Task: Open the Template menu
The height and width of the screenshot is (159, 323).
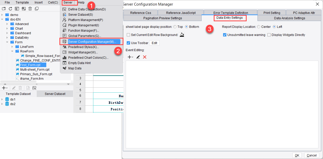Action: tap(22, 3)
